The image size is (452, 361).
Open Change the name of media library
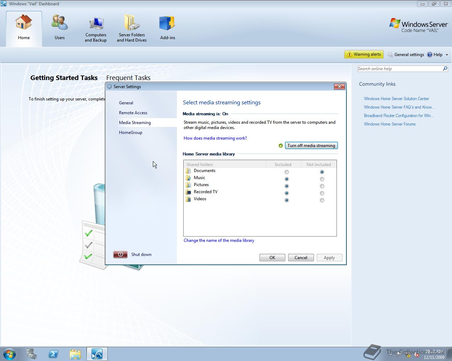pos(219,240)
